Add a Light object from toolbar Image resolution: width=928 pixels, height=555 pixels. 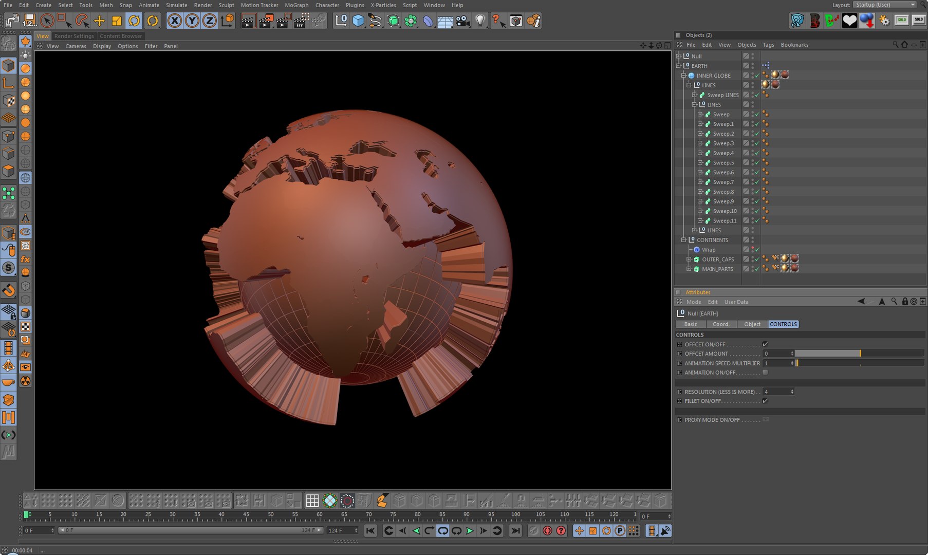tap(480, 21)
